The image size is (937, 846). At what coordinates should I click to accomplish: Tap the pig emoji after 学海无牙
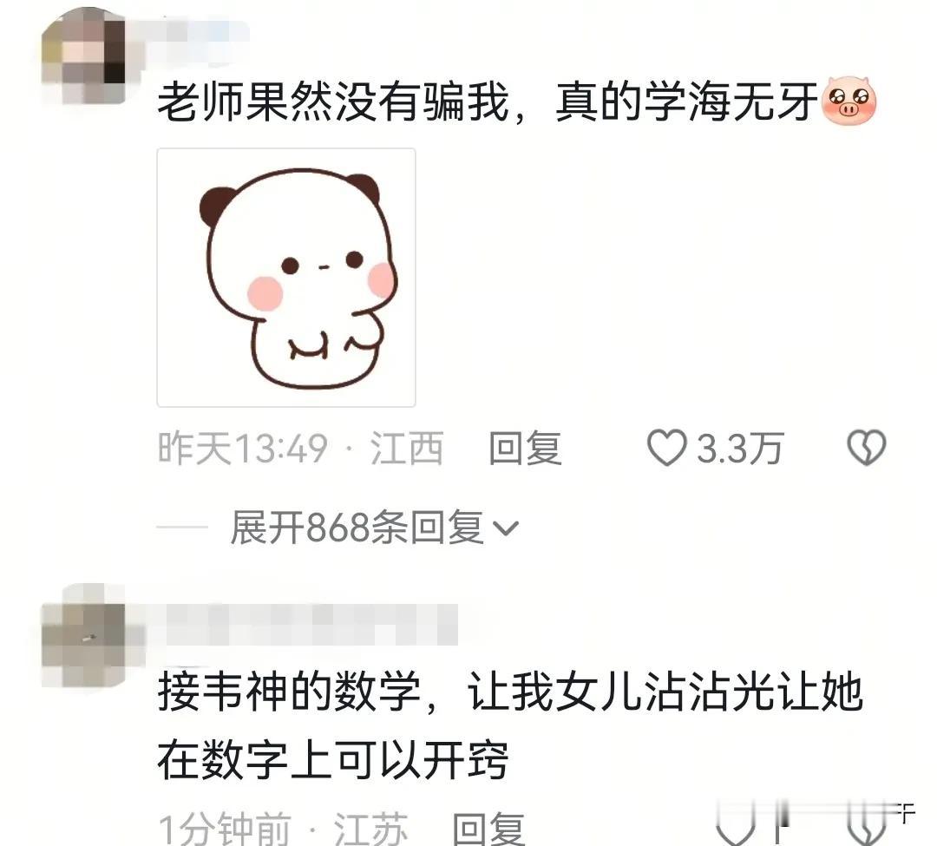tap(849, 101)
